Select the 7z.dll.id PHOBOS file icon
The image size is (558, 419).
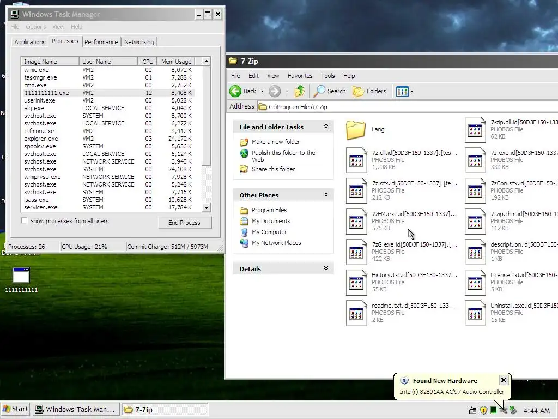coord(356,160)
